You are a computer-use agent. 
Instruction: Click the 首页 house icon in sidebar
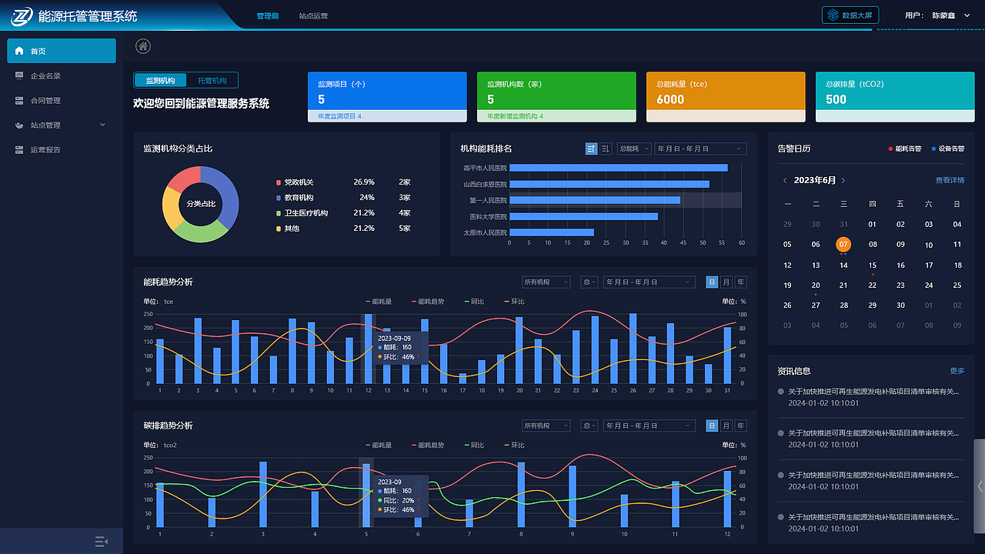click(x=19, y=51)
